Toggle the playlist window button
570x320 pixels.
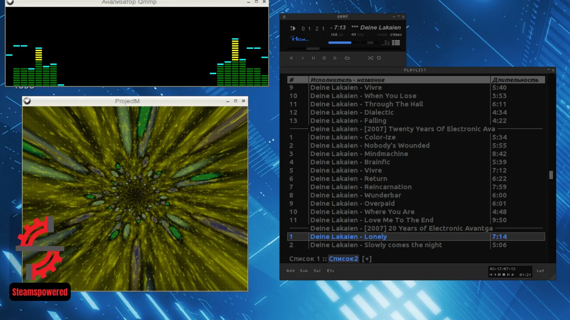coord(396,43)
